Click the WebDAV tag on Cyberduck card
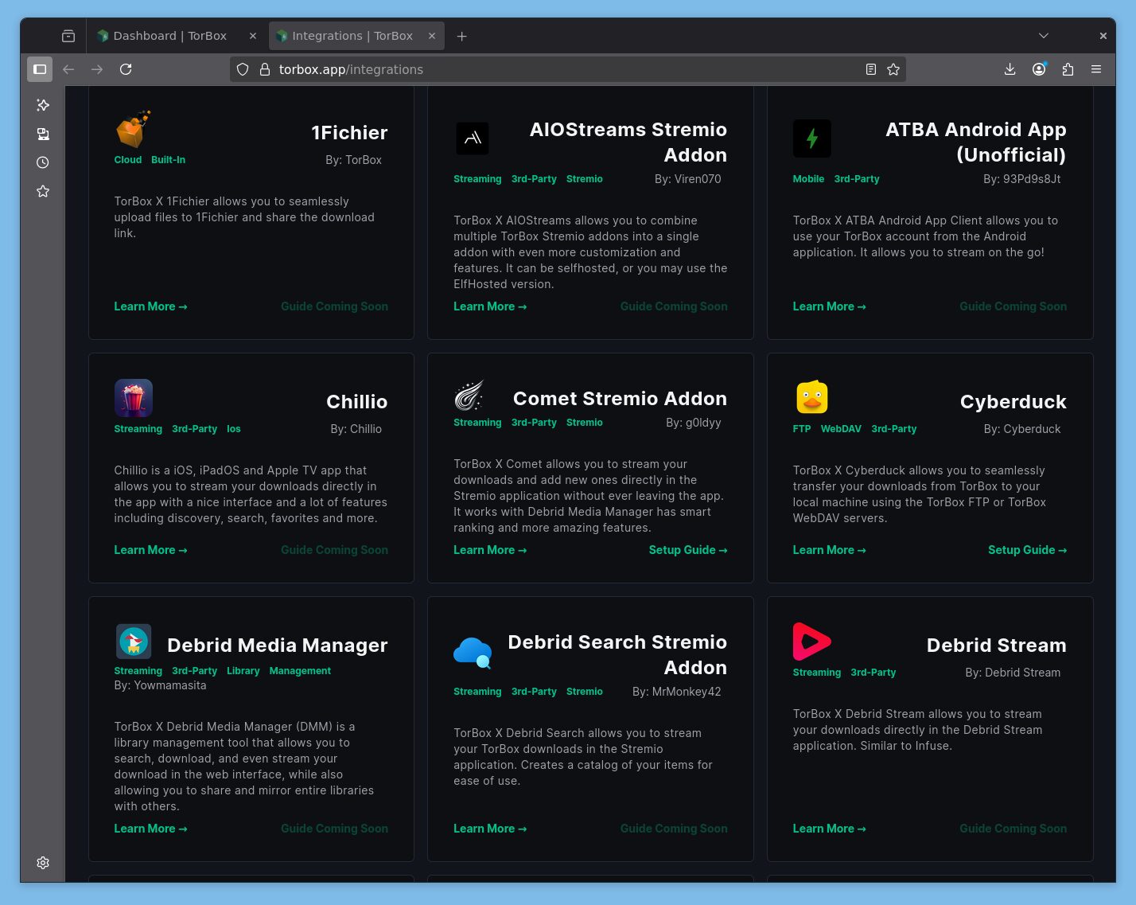 coord(841,429)
